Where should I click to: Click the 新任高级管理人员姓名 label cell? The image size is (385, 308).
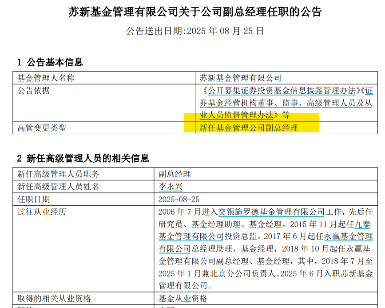83,187
